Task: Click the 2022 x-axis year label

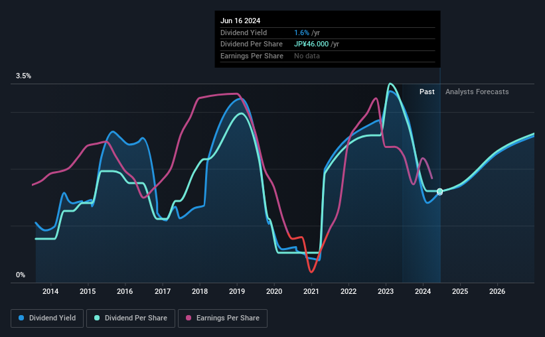Action: click(x=349, y=291)
